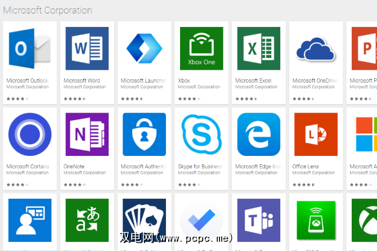Screen dimensions: 377x251
Task: Open the Solitaire playing cards icon
Action: pos(144,220)
